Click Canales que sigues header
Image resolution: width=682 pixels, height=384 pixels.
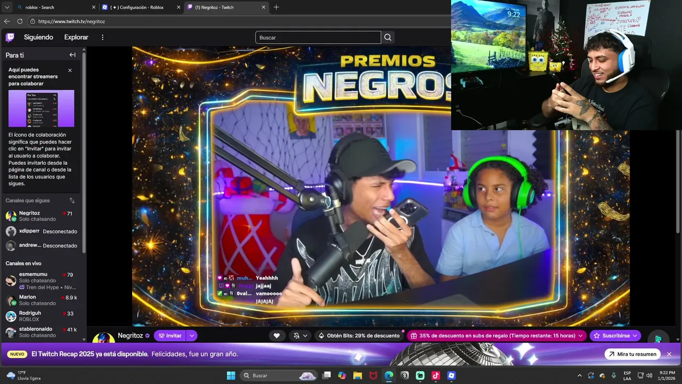tap(28, 201)
